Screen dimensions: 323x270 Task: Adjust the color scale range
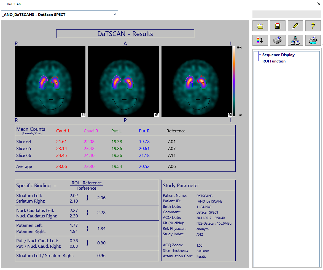(x=260, y=40)
